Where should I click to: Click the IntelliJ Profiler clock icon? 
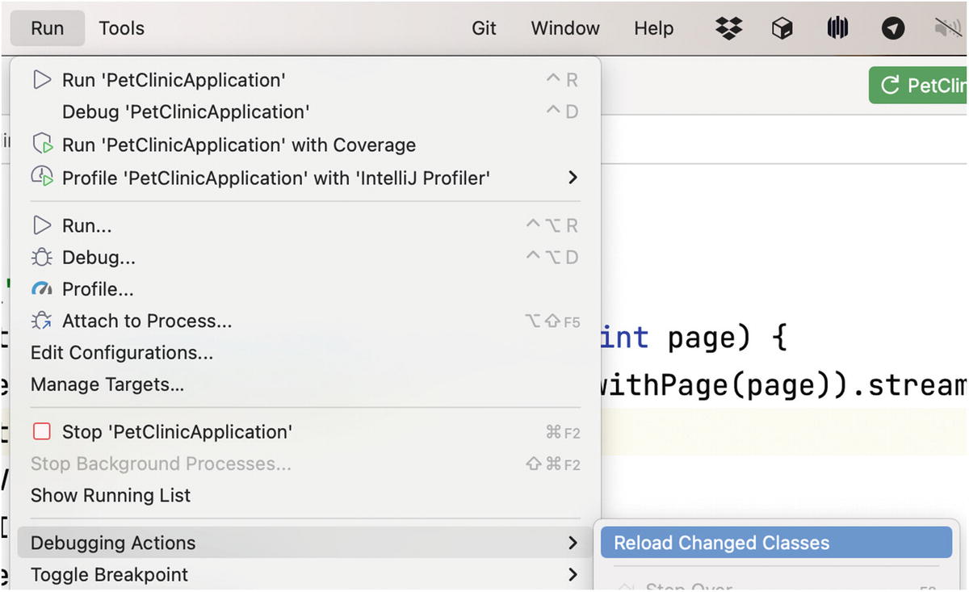41,177
